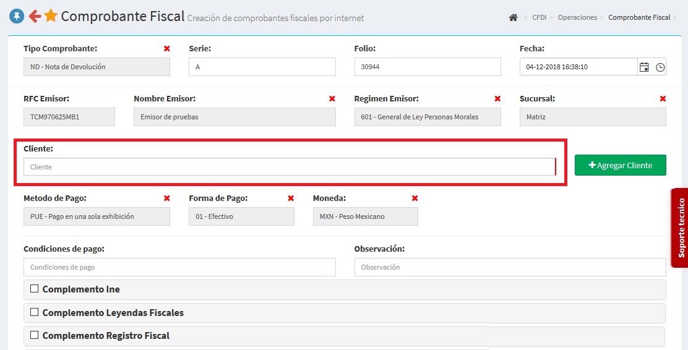Viewport: 688px width, 350px height.
Task: Click into the Cliente search field
Action: click(289, 167)
